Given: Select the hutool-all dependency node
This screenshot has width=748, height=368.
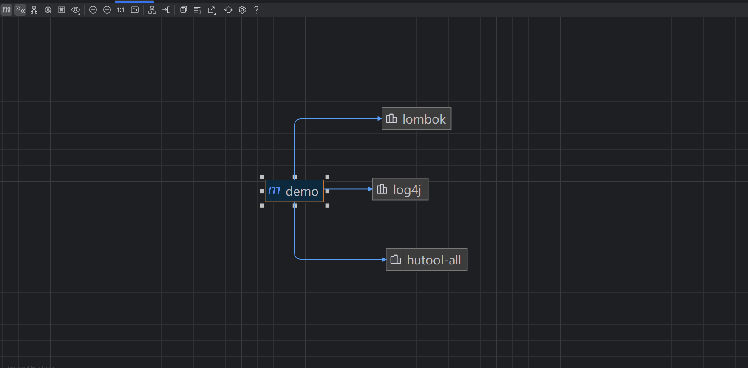Looking at the screenshot, I should [426, 260].
